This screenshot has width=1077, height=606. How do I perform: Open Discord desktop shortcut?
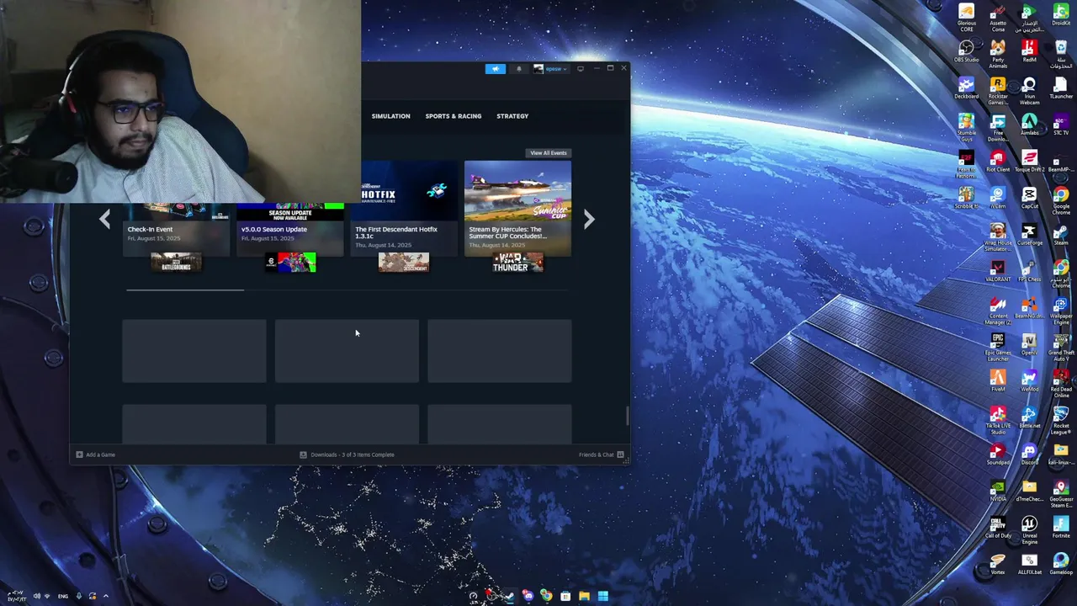tap(1029, 454)
